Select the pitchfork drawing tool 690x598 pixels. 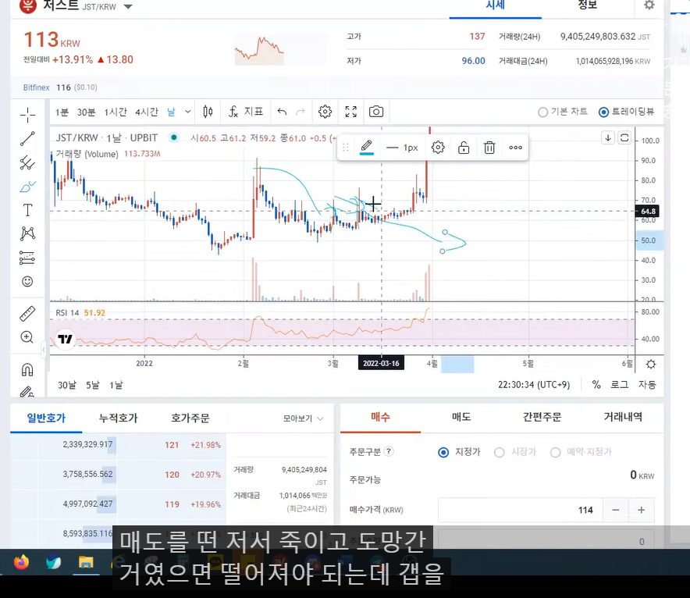click(27, 162)
